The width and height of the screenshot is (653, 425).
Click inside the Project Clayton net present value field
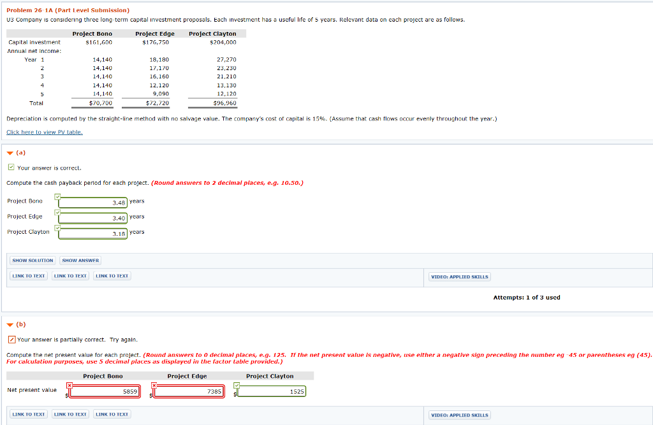pos(271,391)
